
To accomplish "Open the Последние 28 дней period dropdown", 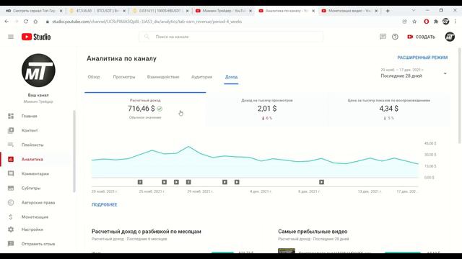I will 414,73.
